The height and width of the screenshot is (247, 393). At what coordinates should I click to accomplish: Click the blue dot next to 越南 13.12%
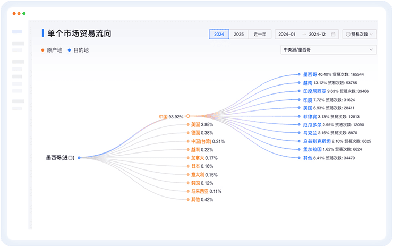(300, 83)
